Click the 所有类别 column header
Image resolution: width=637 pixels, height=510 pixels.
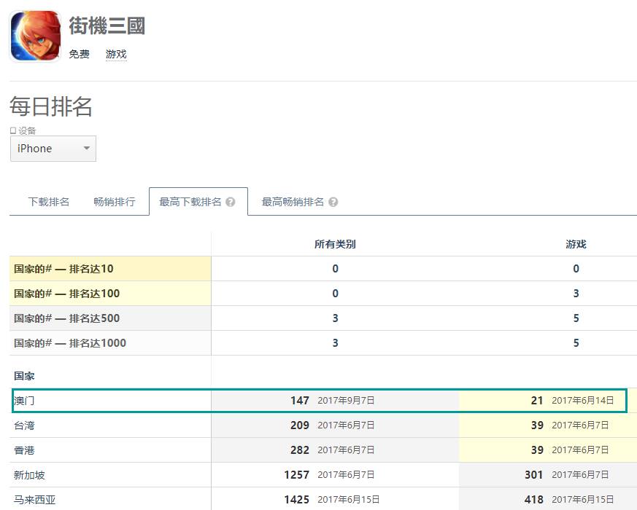coord(335,244)
